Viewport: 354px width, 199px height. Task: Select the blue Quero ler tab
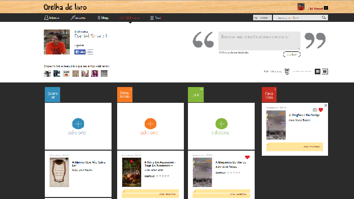click(52, 95)
